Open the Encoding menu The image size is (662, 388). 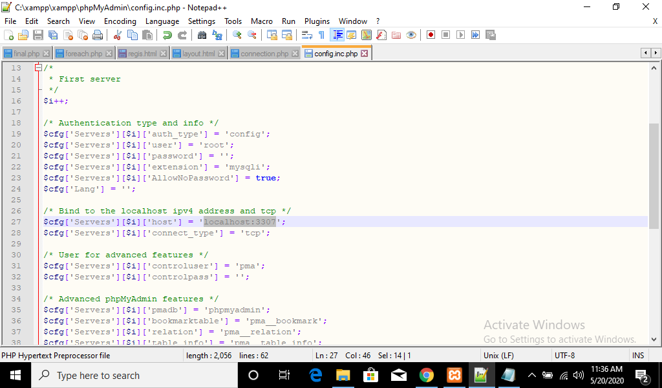tap(120, 21)
